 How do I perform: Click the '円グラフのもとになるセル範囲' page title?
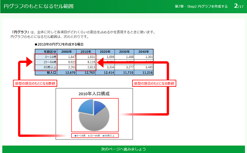[39, 6]
